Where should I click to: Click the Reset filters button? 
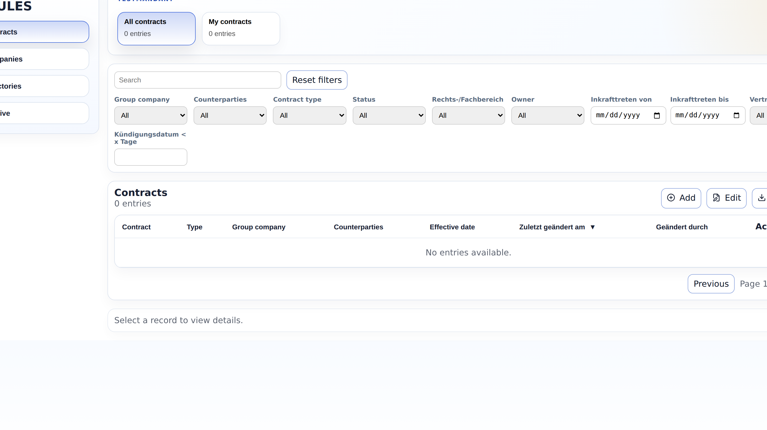(x=317, y=80)
